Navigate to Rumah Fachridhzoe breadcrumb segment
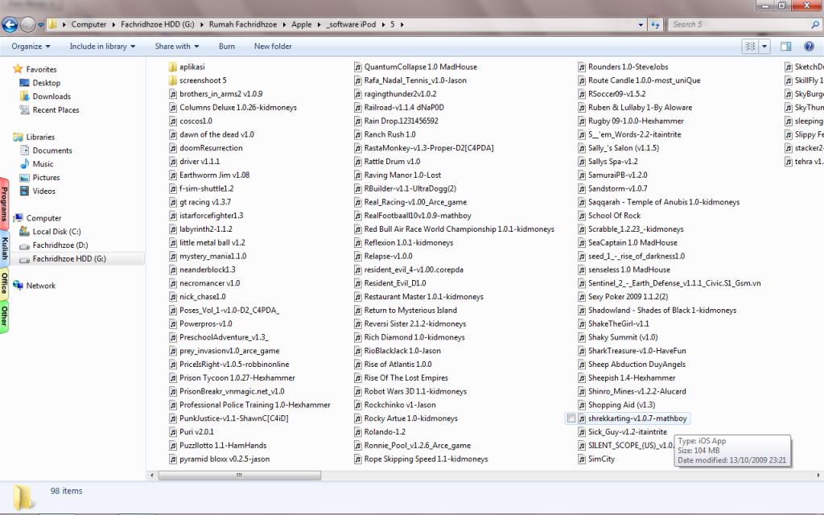This screenshot has width=824, height=515. point(243,24)
